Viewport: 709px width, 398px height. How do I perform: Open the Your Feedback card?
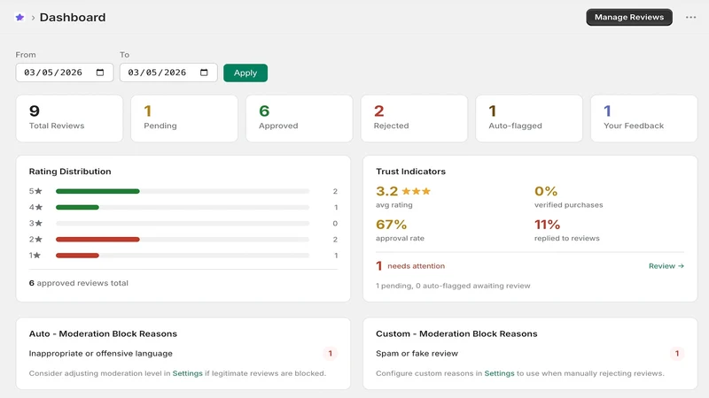pos(644,119)
